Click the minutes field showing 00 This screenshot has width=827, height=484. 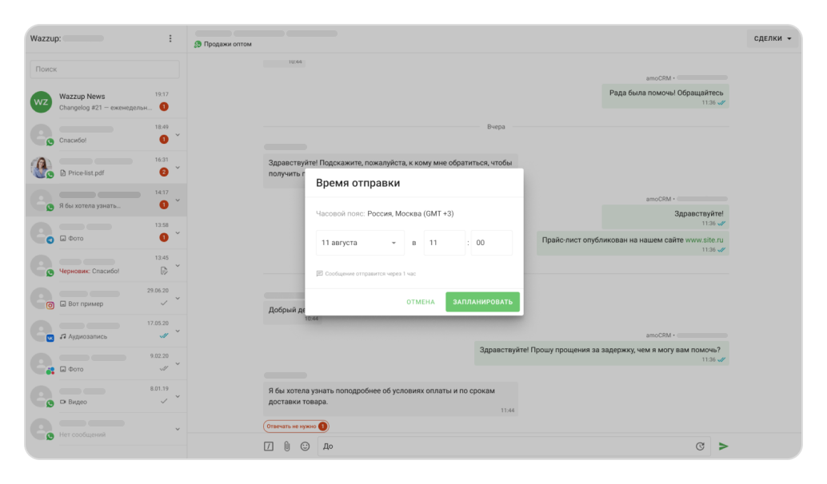tap(491, 243)
